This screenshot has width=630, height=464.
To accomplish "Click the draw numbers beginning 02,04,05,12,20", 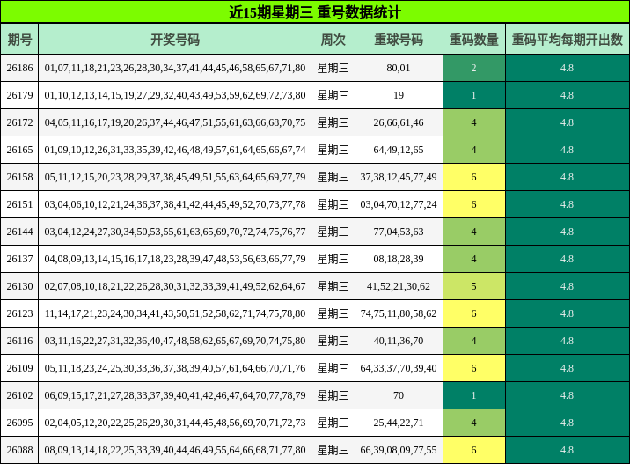I will tap(175, 423).
